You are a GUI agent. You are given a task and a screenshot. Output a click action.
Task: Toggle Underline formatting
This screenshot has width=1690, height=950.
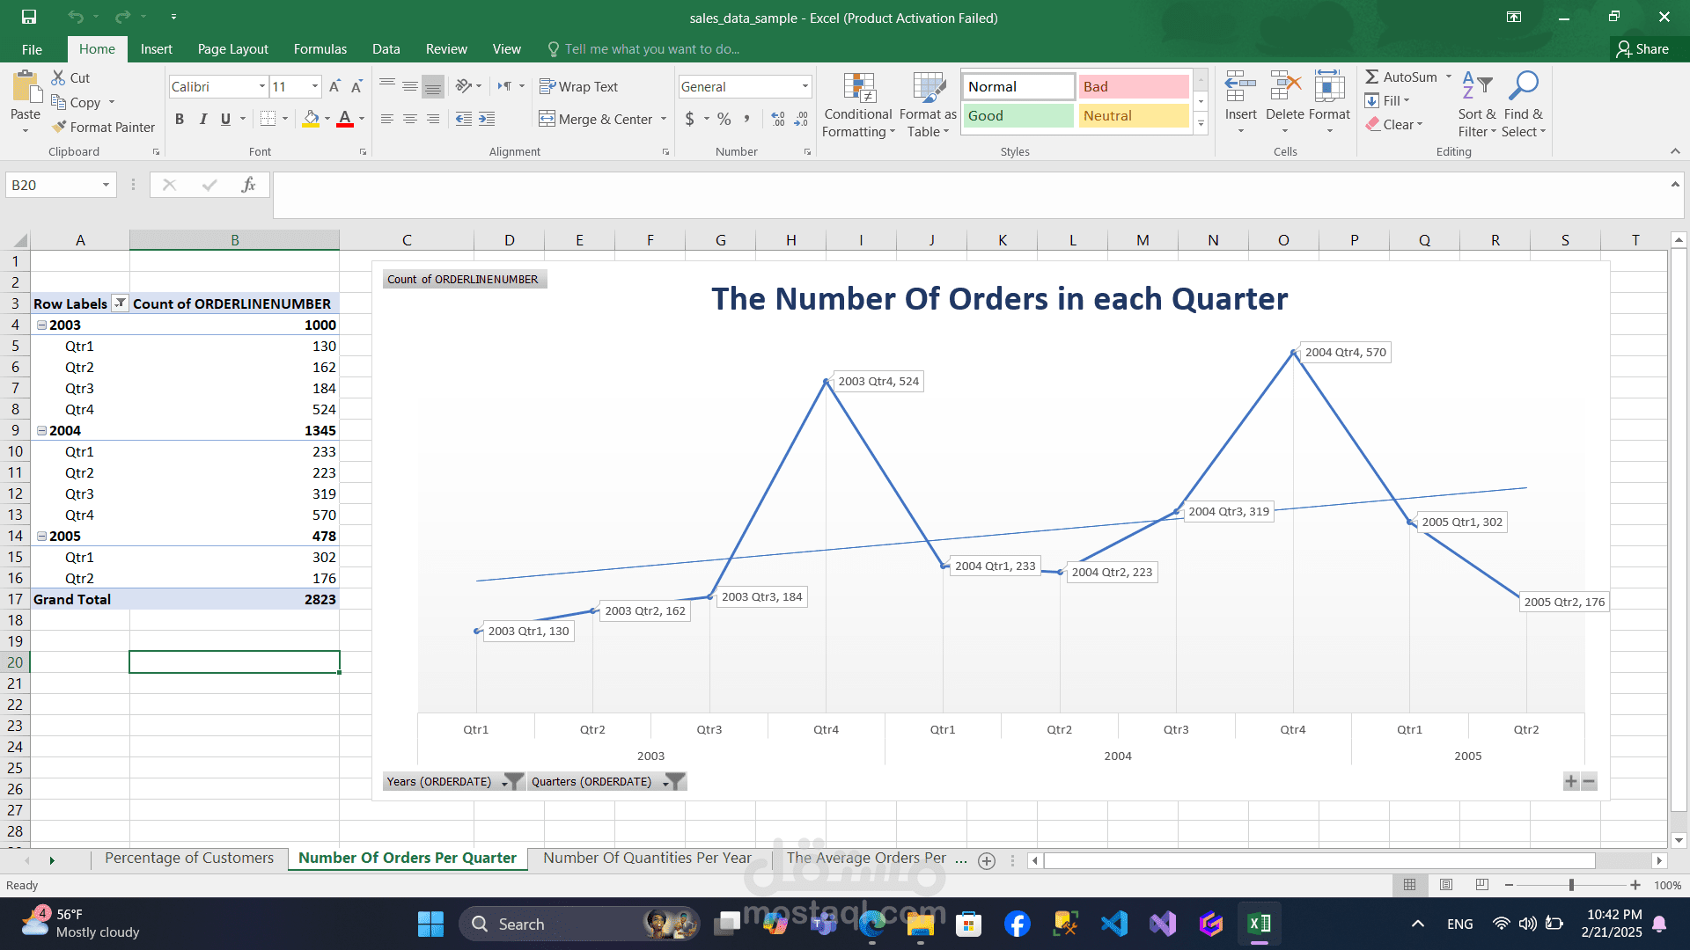point(226,119)
